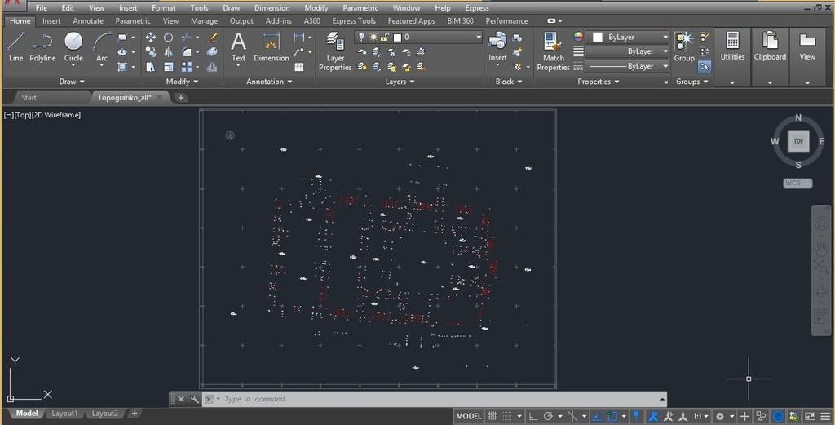Image resolution: width=835 pixels, height=425 pixels.
Task: Close the Topografiko_all drawing tab
Action: pos(159,97)
